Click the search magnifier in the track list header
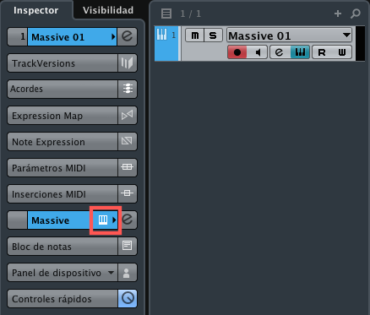This screenshot has height=315, width=370. (x=356, y=14)
